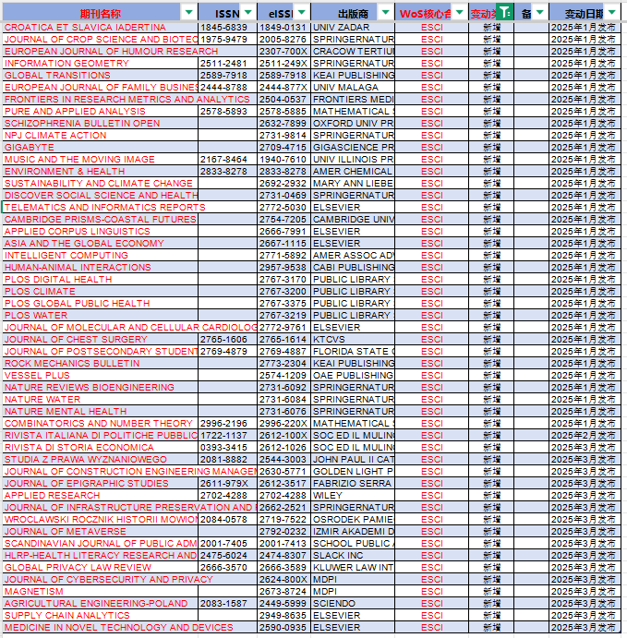Open the 出版商 column filter dropdown
The width and height of the screenshot is (627, 638).
coord(386,12)
